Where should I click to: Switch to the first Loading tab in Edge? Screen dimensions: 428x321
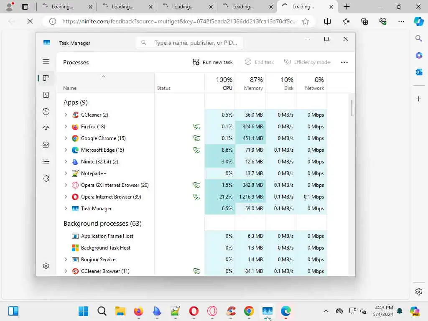pos(66,7)
